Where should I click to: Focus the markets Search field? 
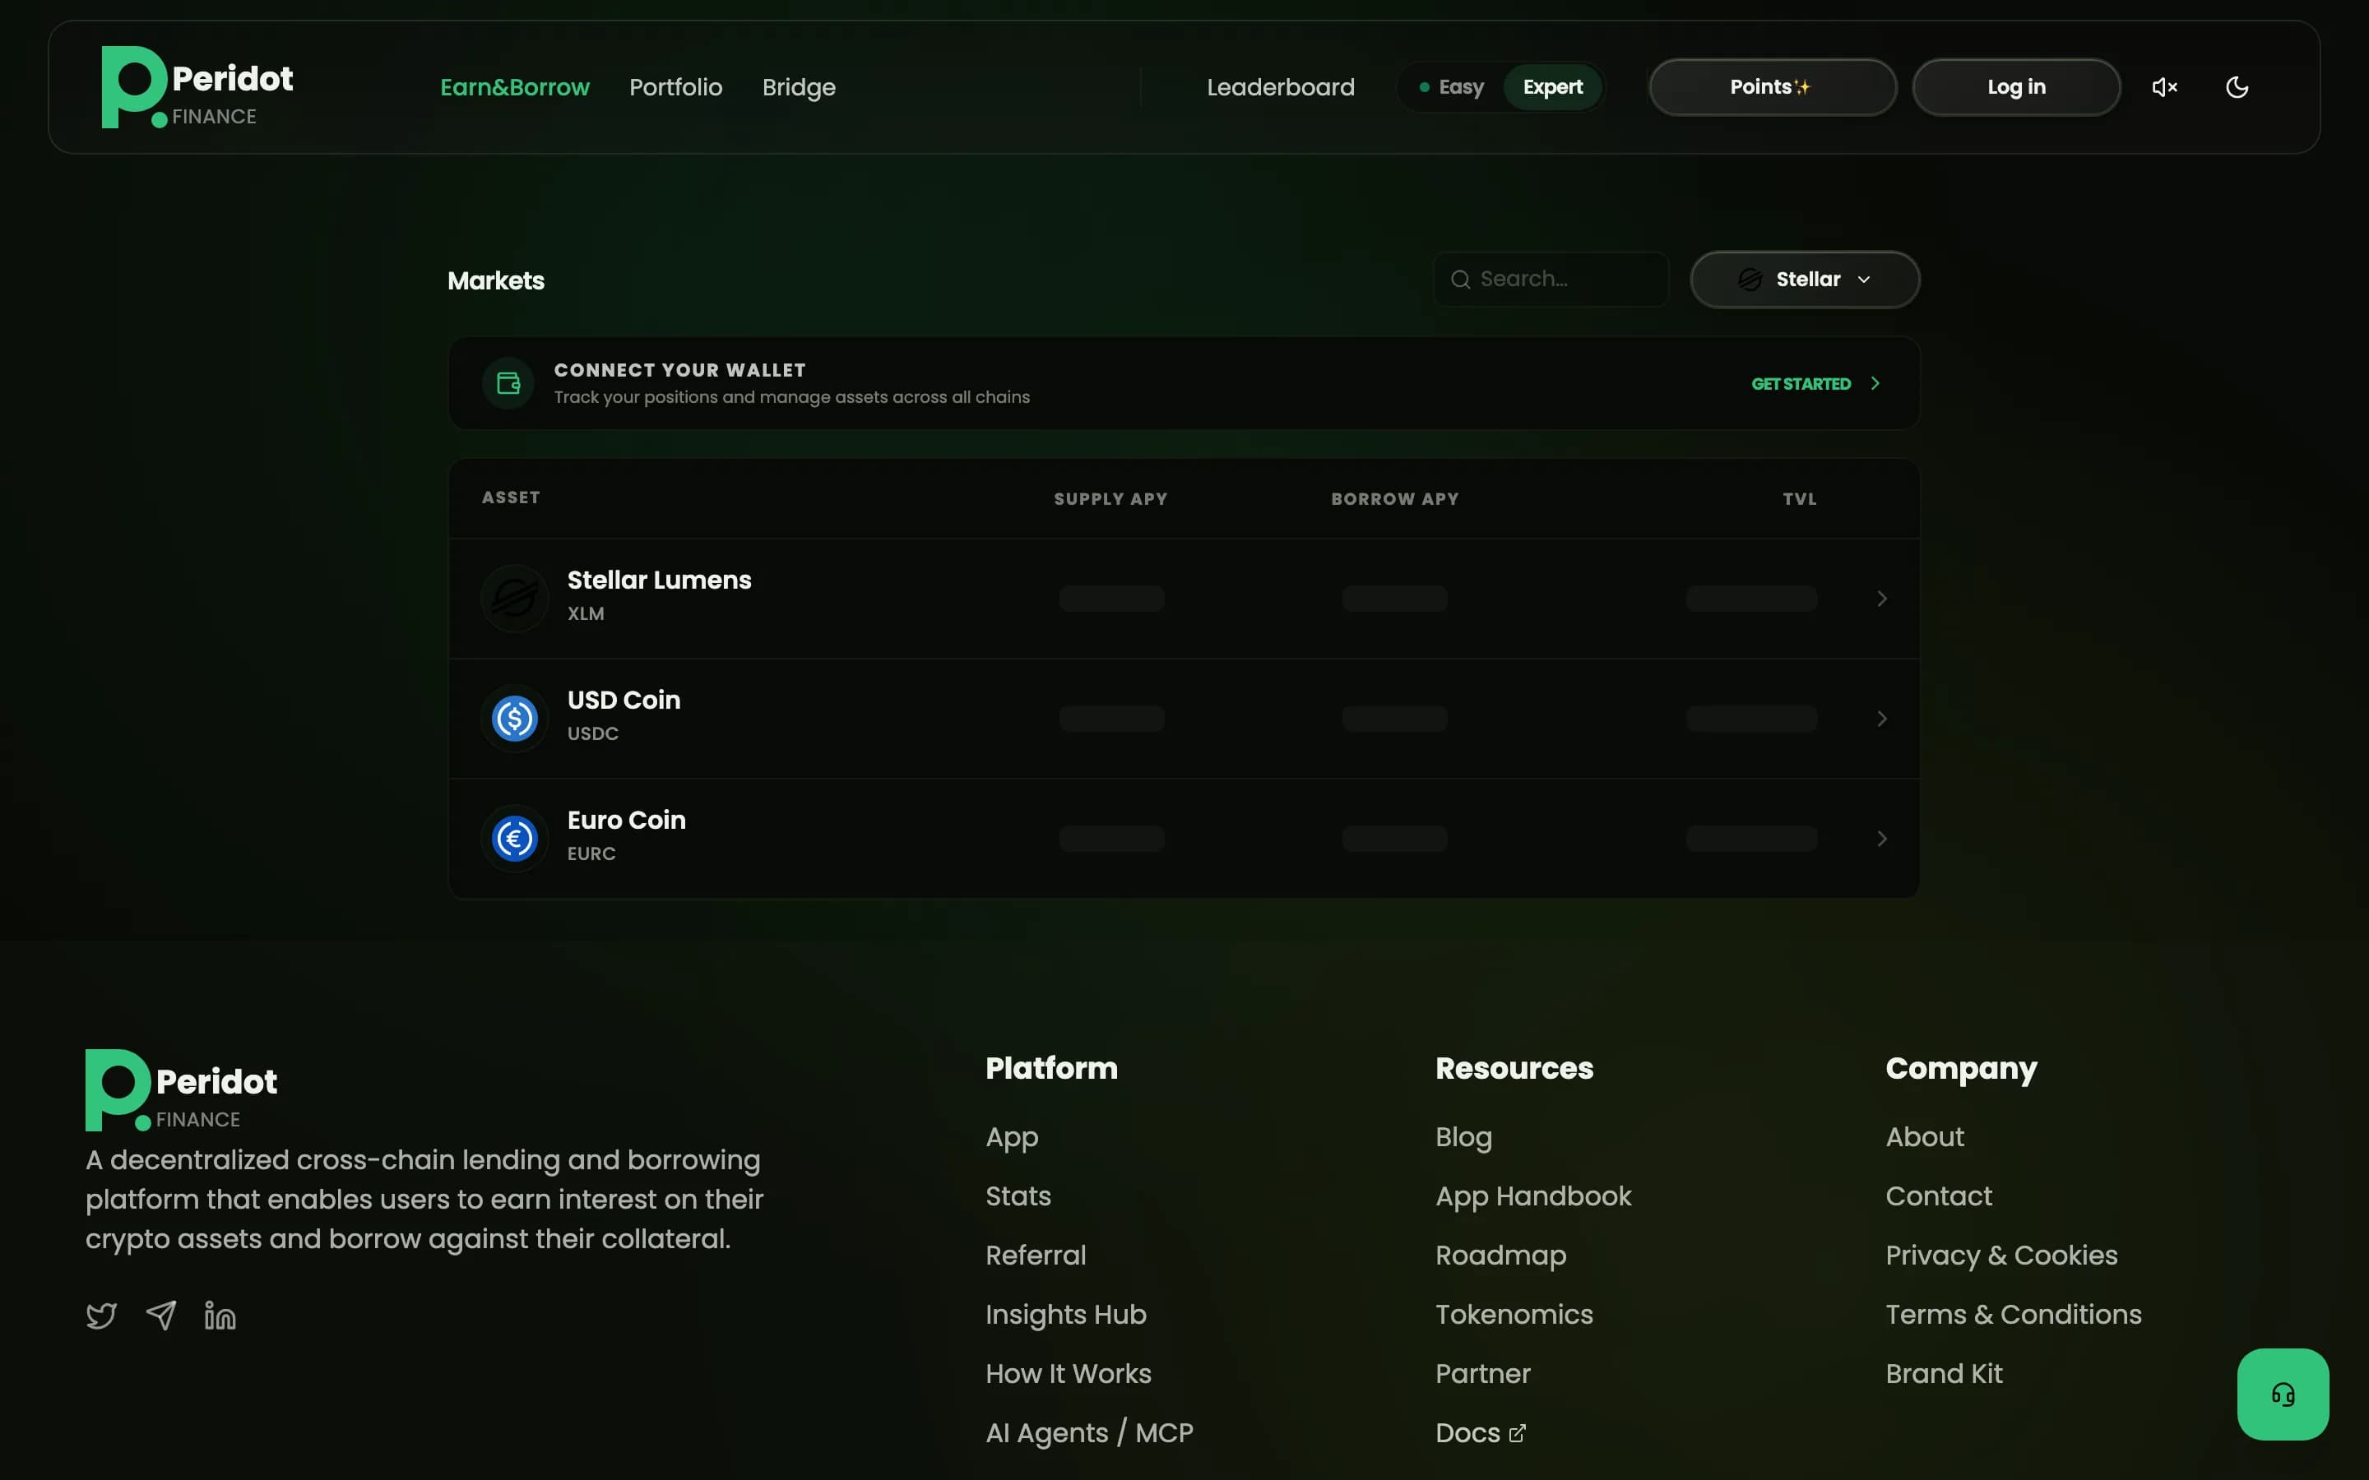(x=1551, y=279)
